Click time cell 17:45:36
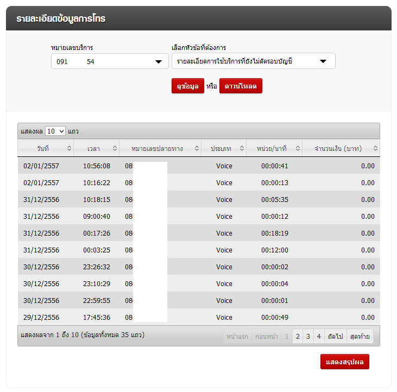Image resolution: width=397 pixels, height=392 pixels. [x=97, y=317]
